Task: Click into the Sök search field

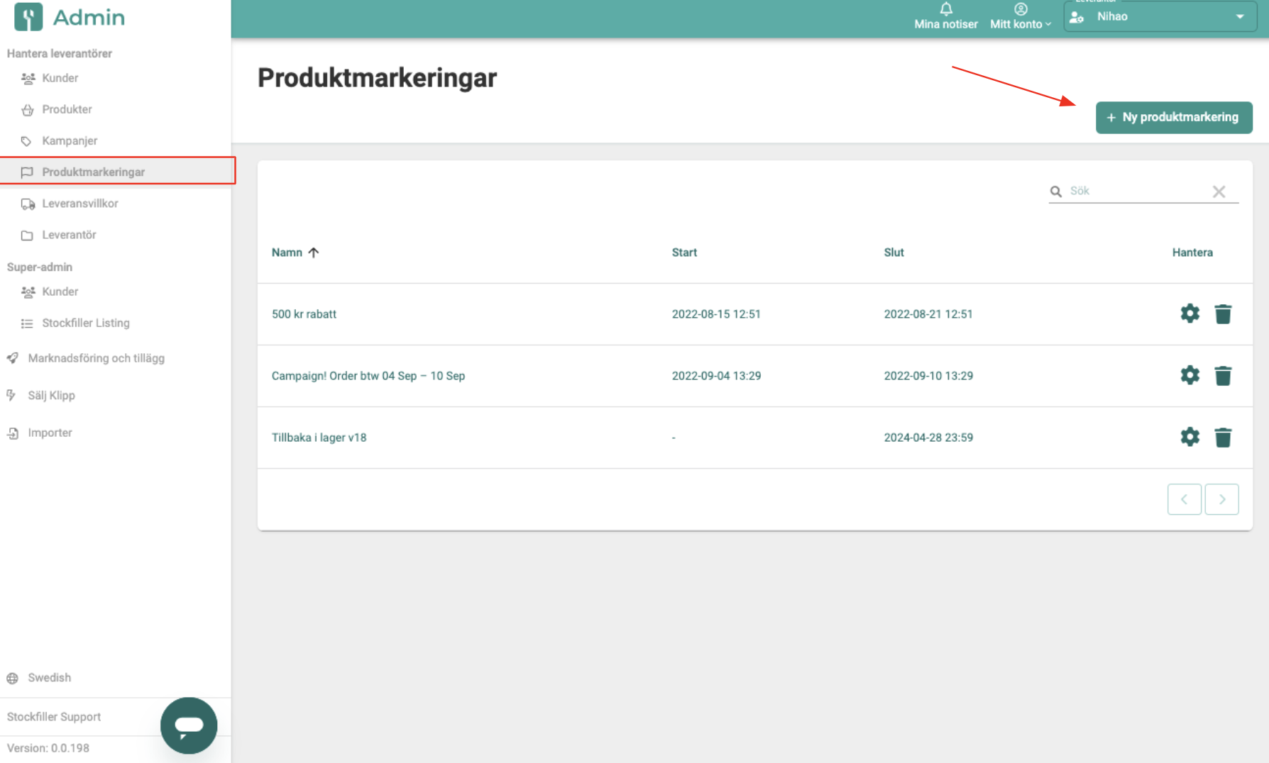Action: tap(1136, 191)
